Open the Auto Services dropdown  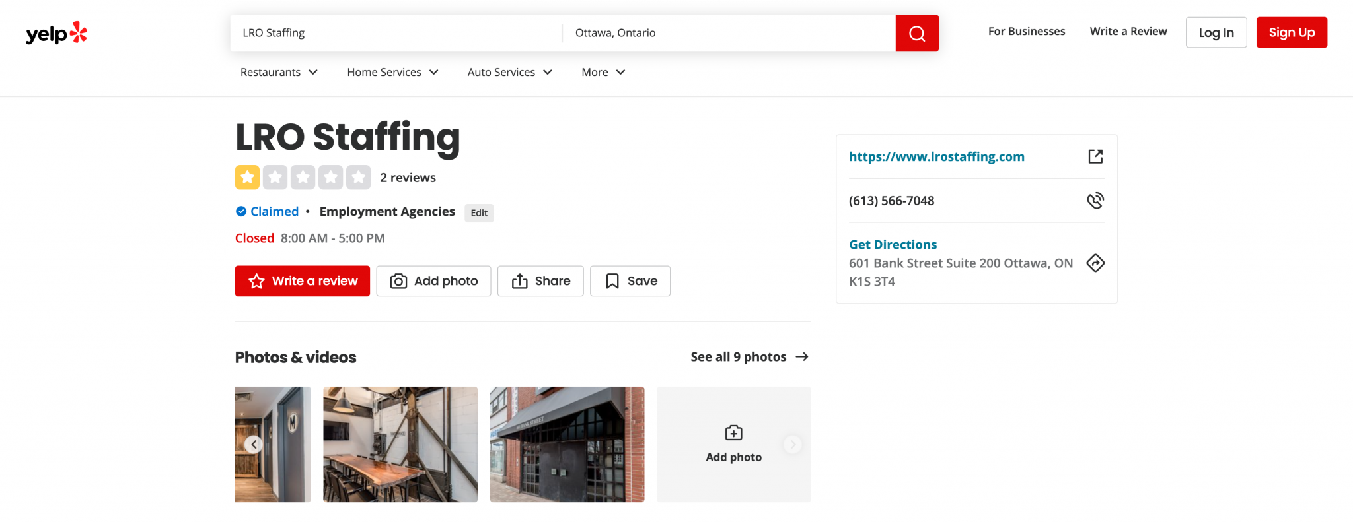coord(509,72)
